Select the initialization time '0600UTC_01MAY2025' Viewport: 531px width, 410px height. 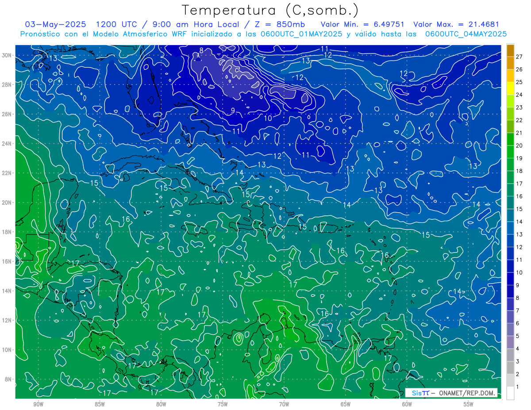pos(300,34)
